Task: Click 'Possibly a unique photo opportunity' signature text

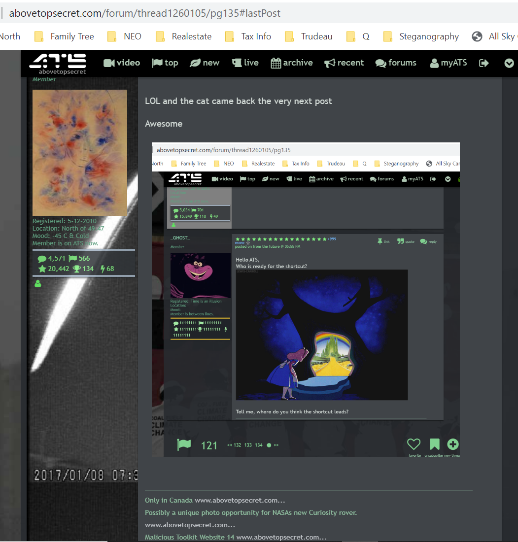Action: 251,512
